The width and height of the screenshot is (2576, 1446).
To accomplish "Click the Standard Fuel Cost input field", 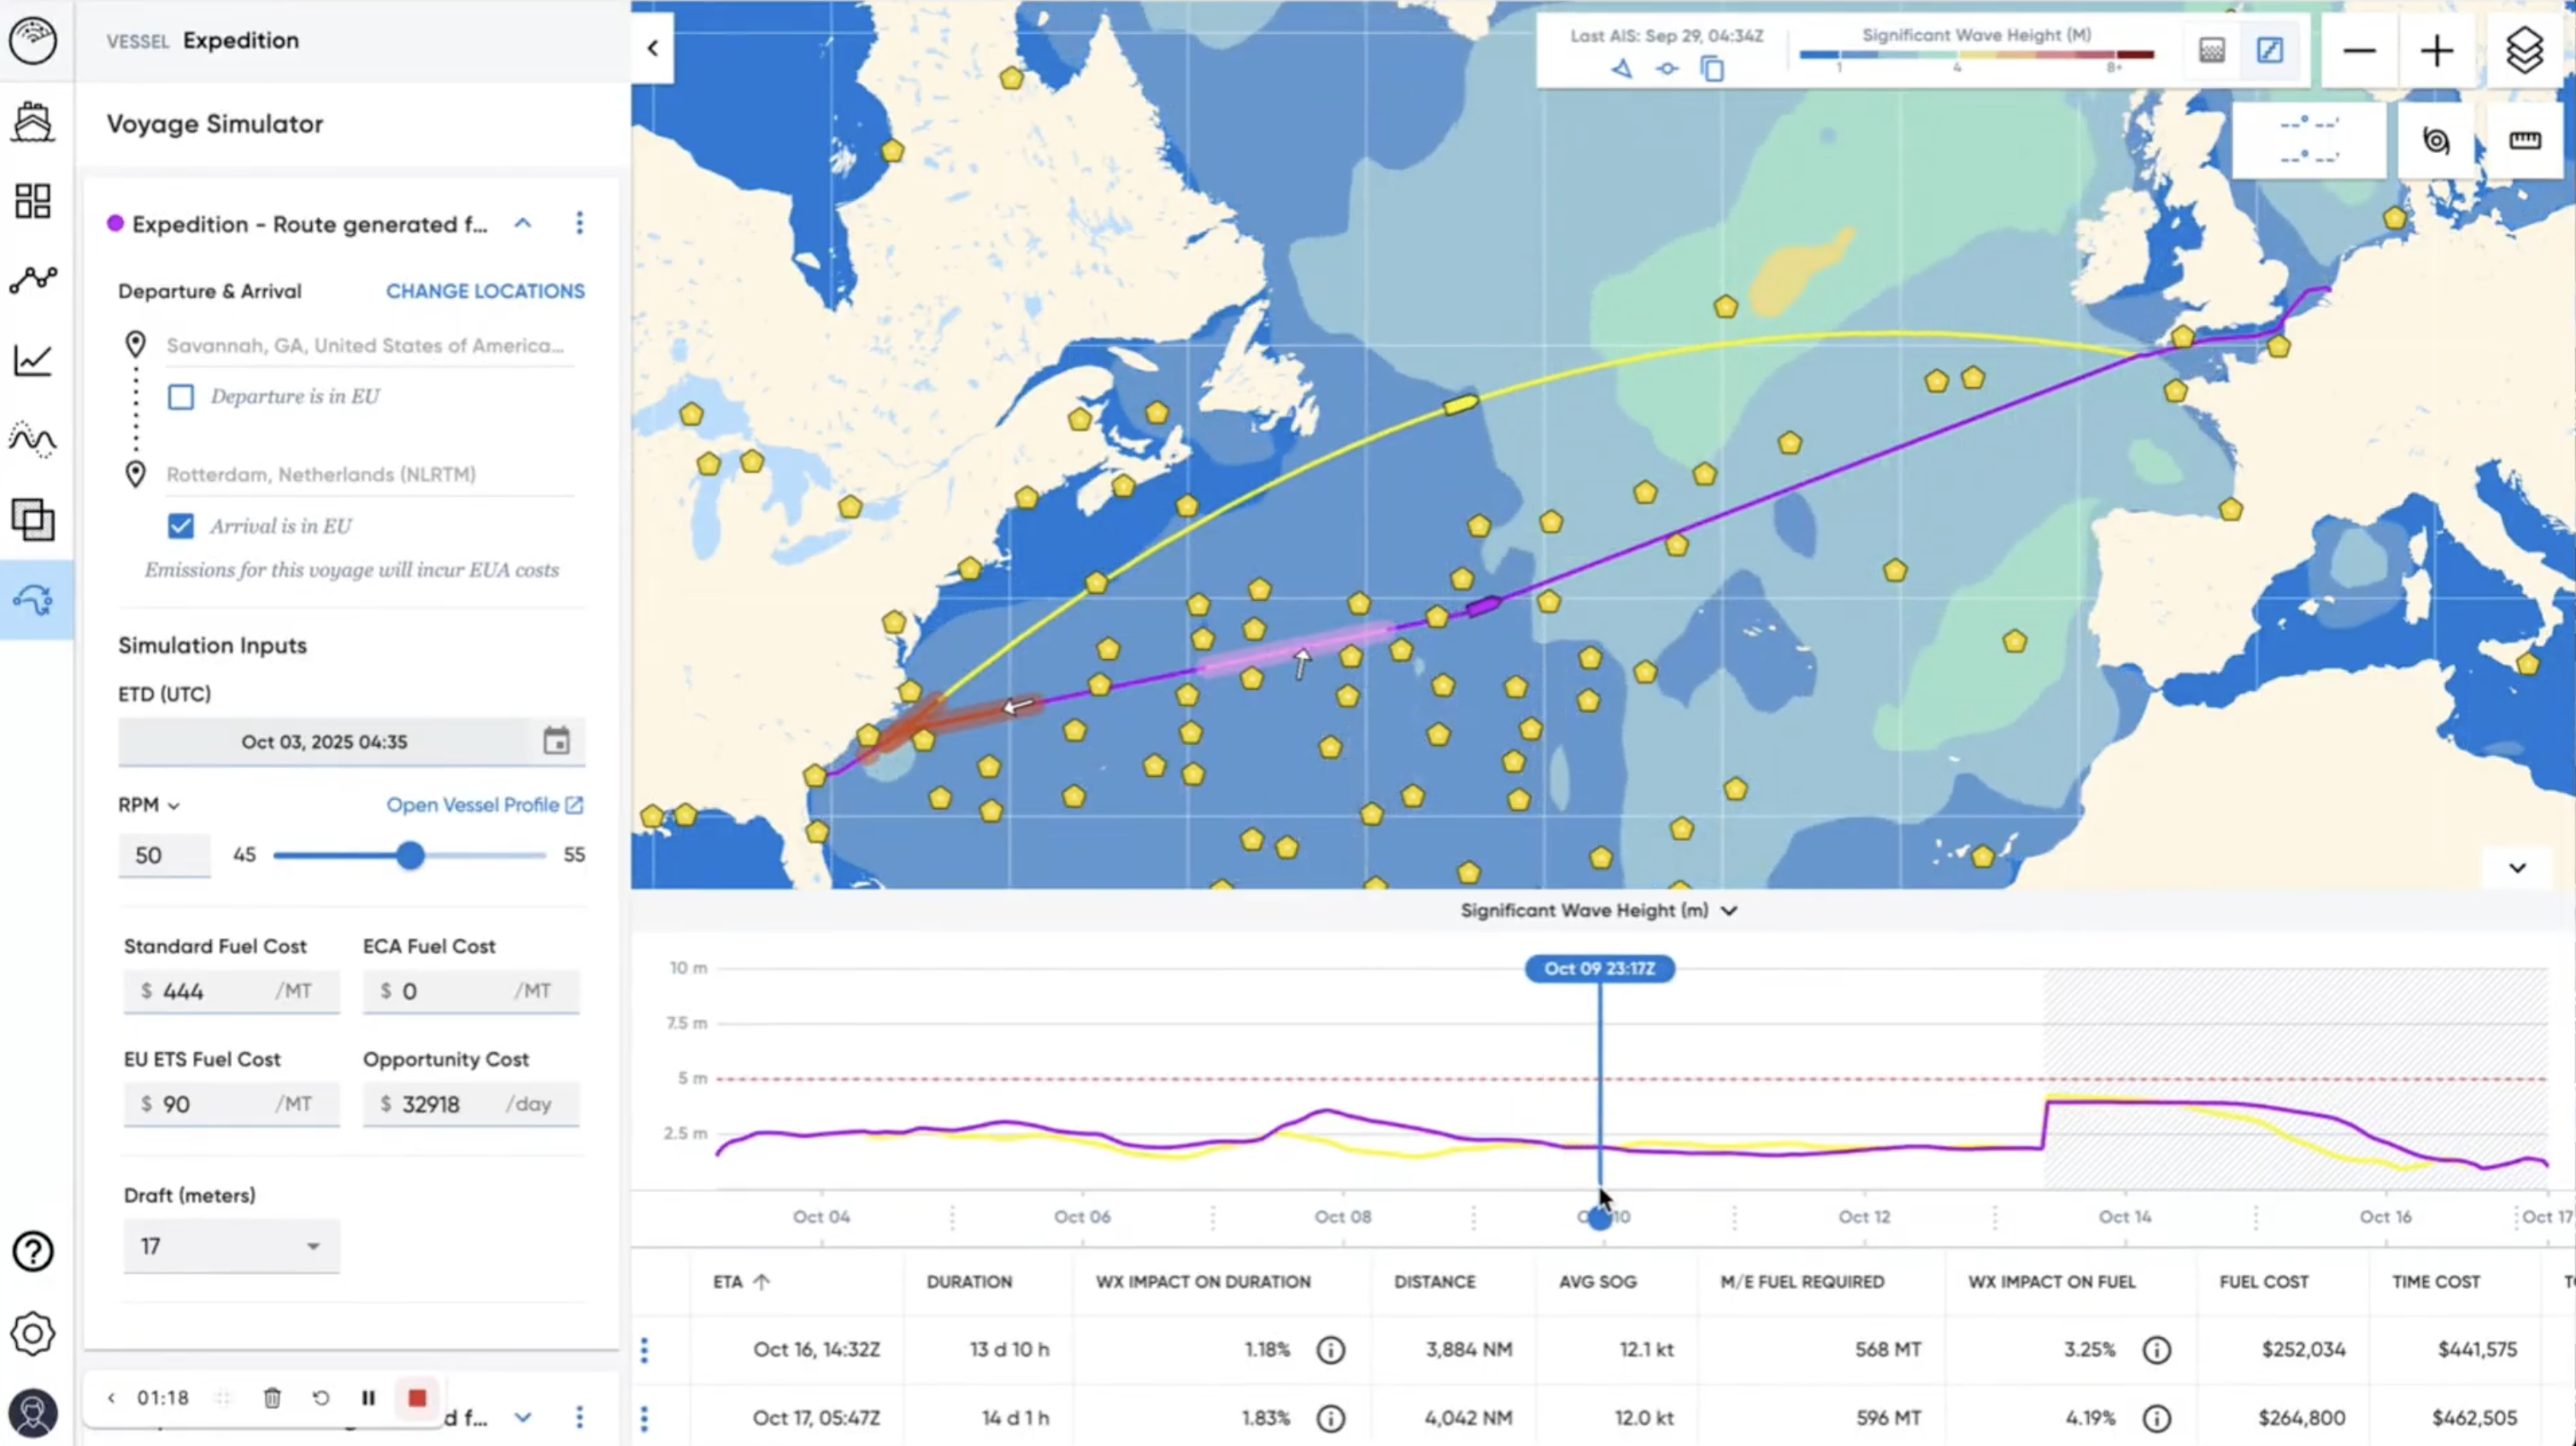I will pos(231,991).
